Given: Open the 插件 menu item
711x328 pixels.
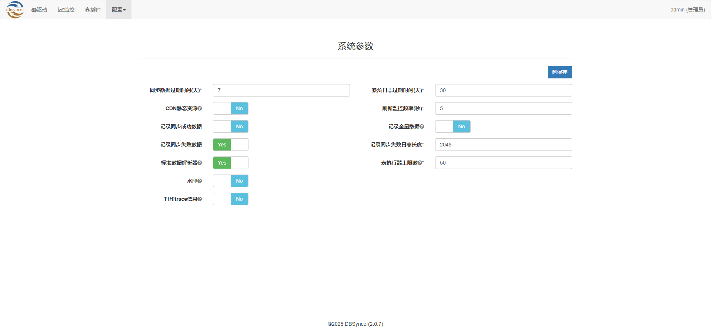Looking at the screenshot, I should [93, 10].
